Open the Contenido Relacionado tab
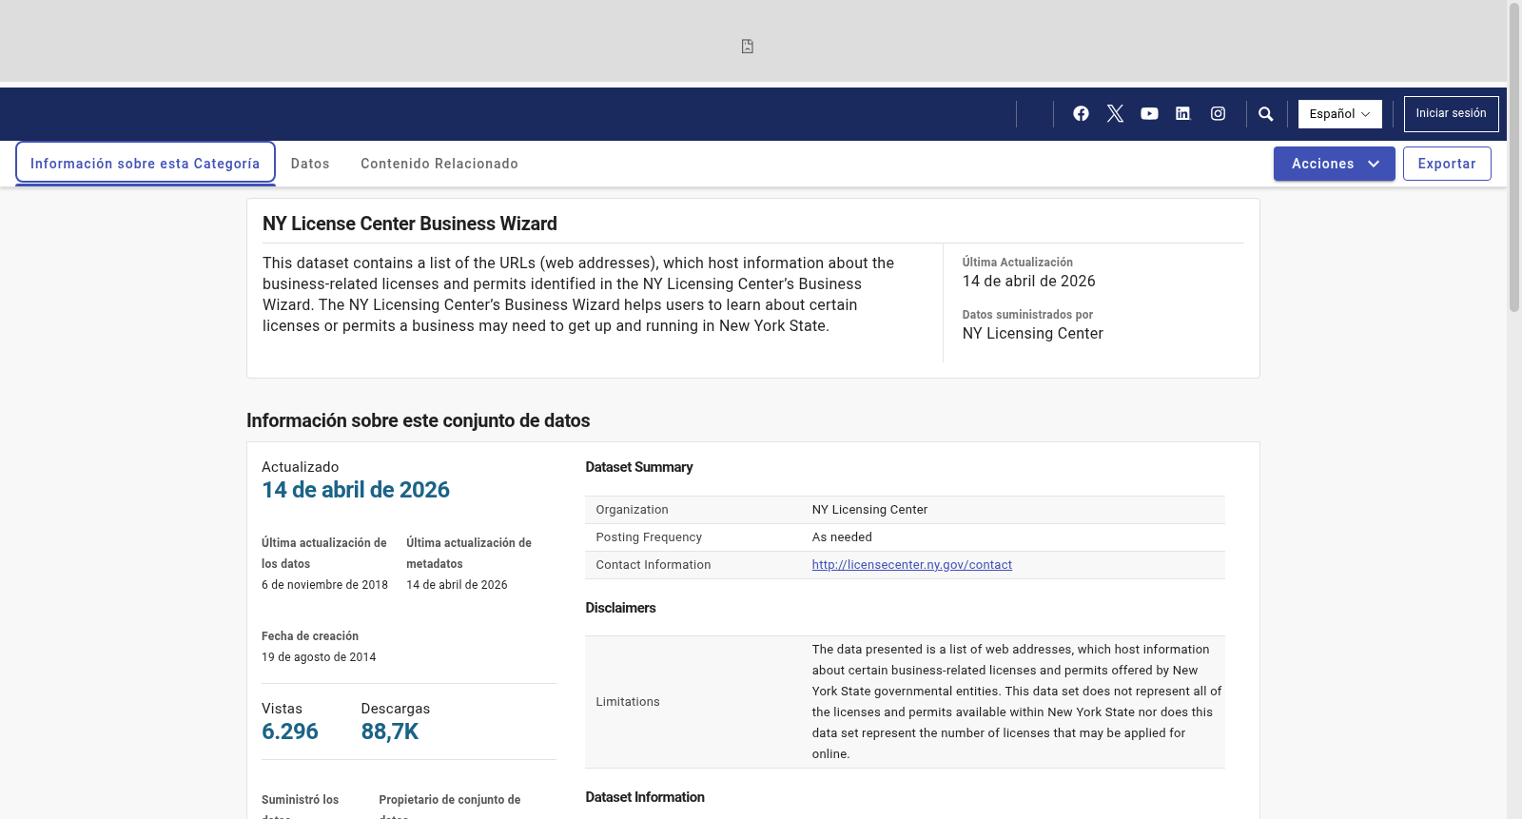The image size is (1522, 819). 439,164
